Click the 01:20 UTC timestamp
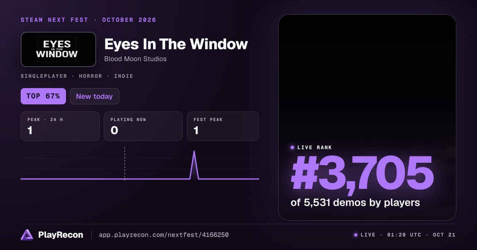Screen dimensions: 477x250 pyautogui.click(x=404, y=235)
